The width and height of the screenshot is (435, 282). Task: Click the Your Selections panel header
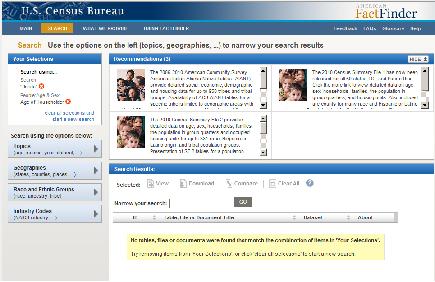(55, 59)
